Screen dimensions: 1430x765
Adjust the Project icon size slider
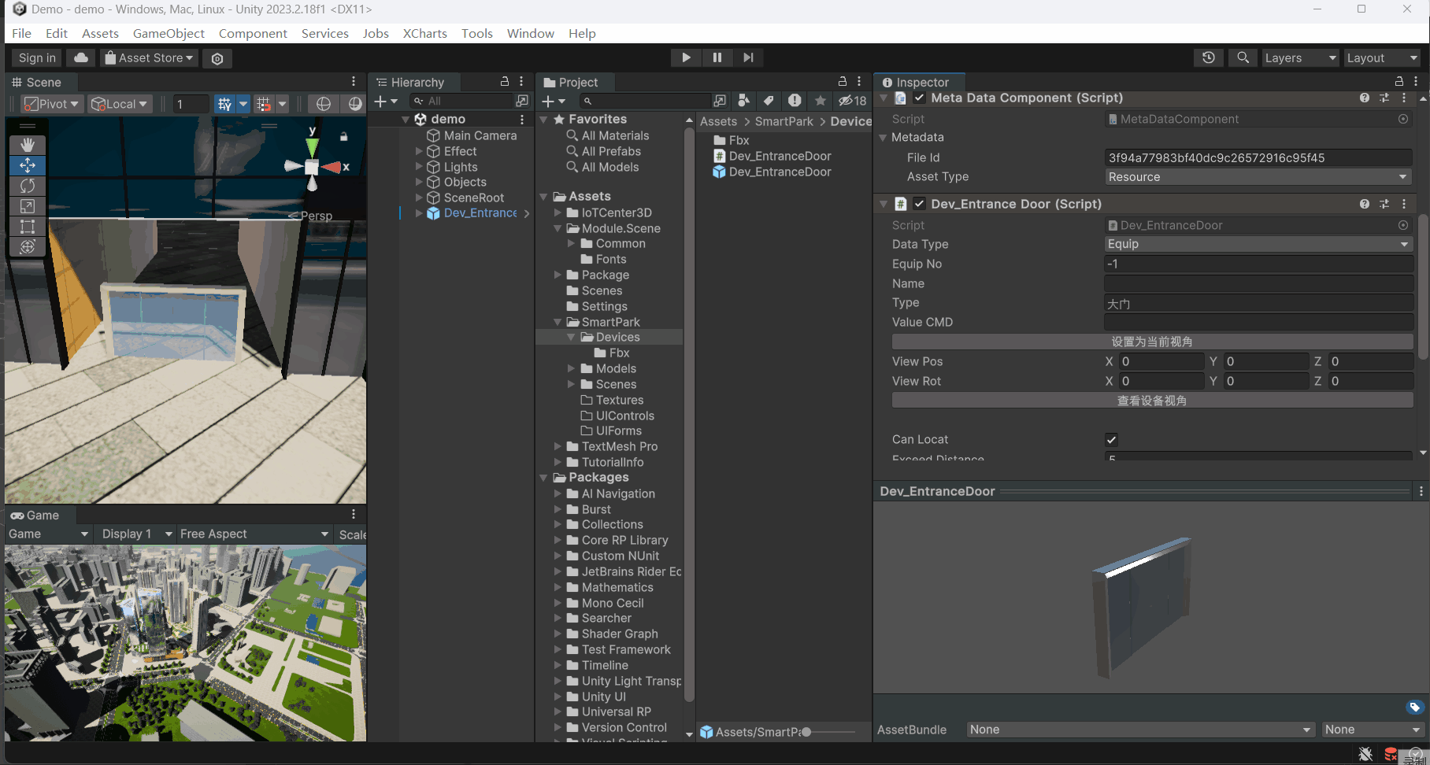(x=806, y=732)
